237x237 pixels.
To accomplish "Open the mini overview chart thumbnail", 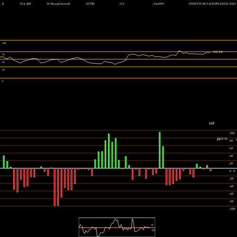I will click(117, 227).
